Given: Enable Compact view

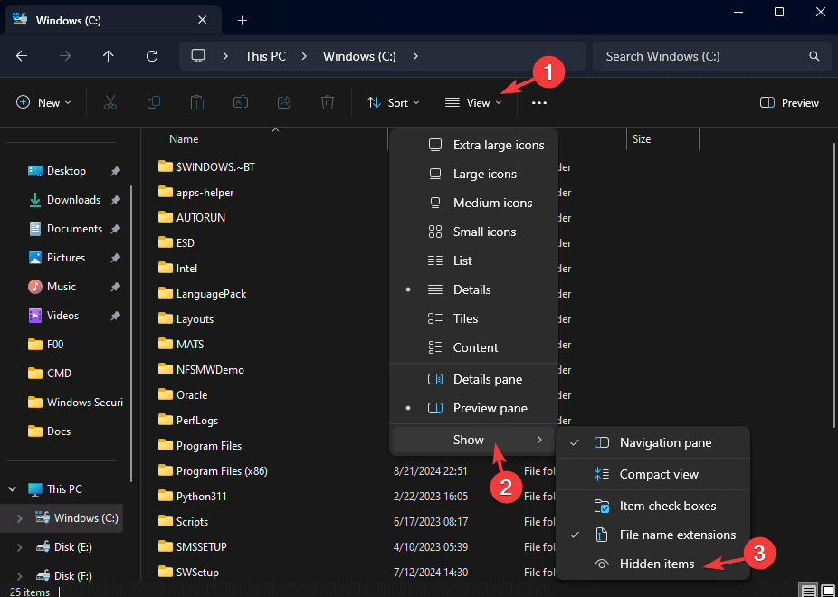Looking at the screenshot, I should click(x=653, y=474).
